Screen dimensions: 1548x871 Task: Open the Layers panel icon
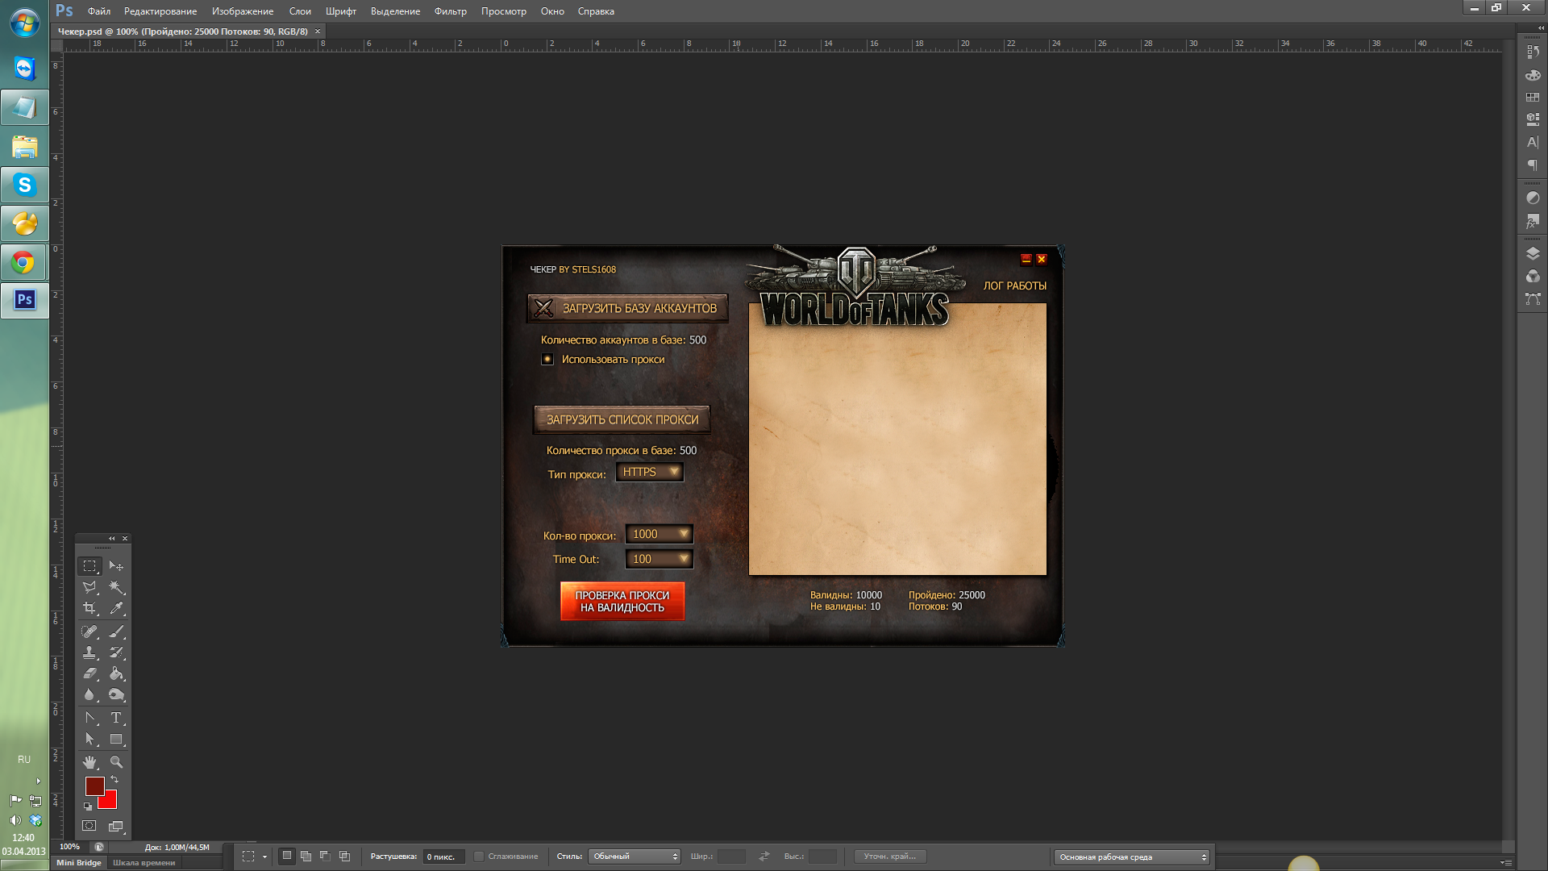click(1533, 253)
